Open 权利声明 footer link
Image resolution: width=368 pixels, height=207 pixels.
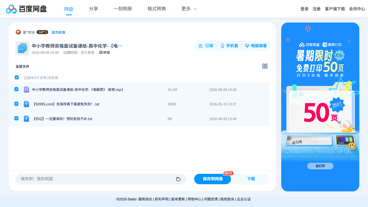tap(162, 199)
